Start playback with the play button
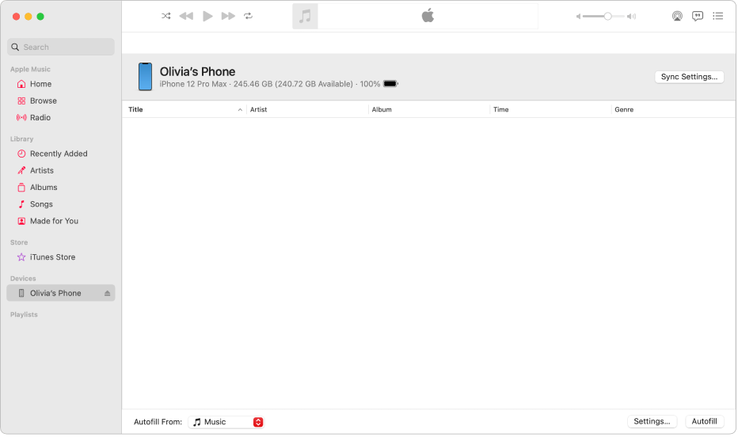The width and height of the screenshot is (738, 437). tap(207, 16)
